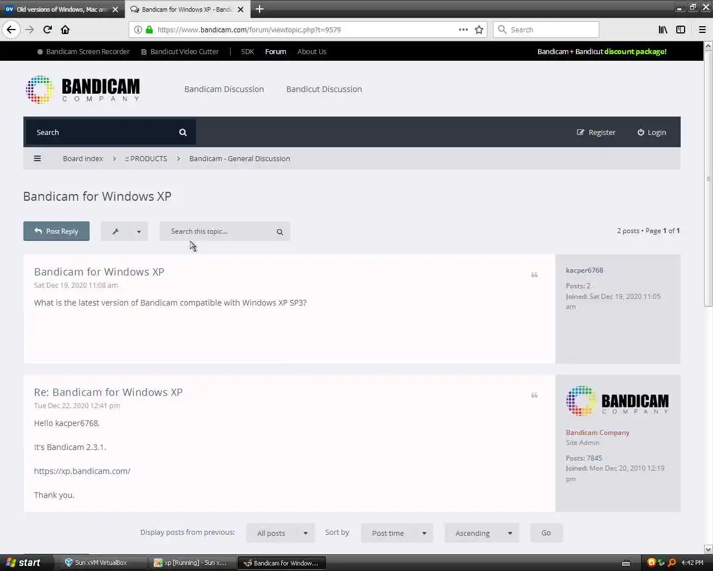Click the Register link
Viewport: 713px width, 571px height.
pyautogui.click(x=596, y=132)
